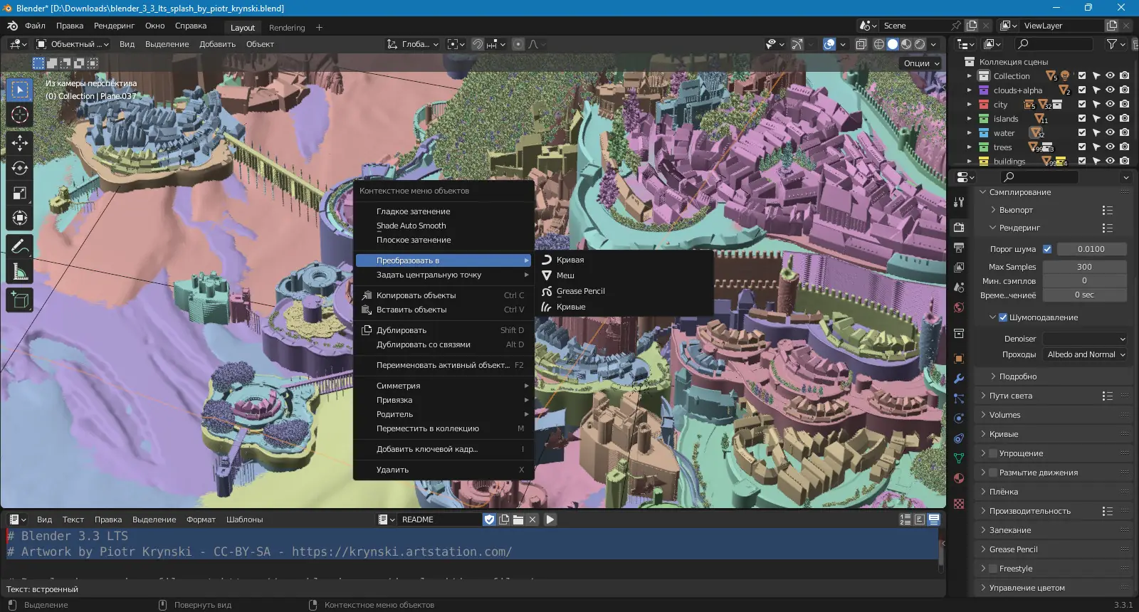The image size is (1139, 612).
Task: Expand the islands collection in outliner
Action: 969,119
